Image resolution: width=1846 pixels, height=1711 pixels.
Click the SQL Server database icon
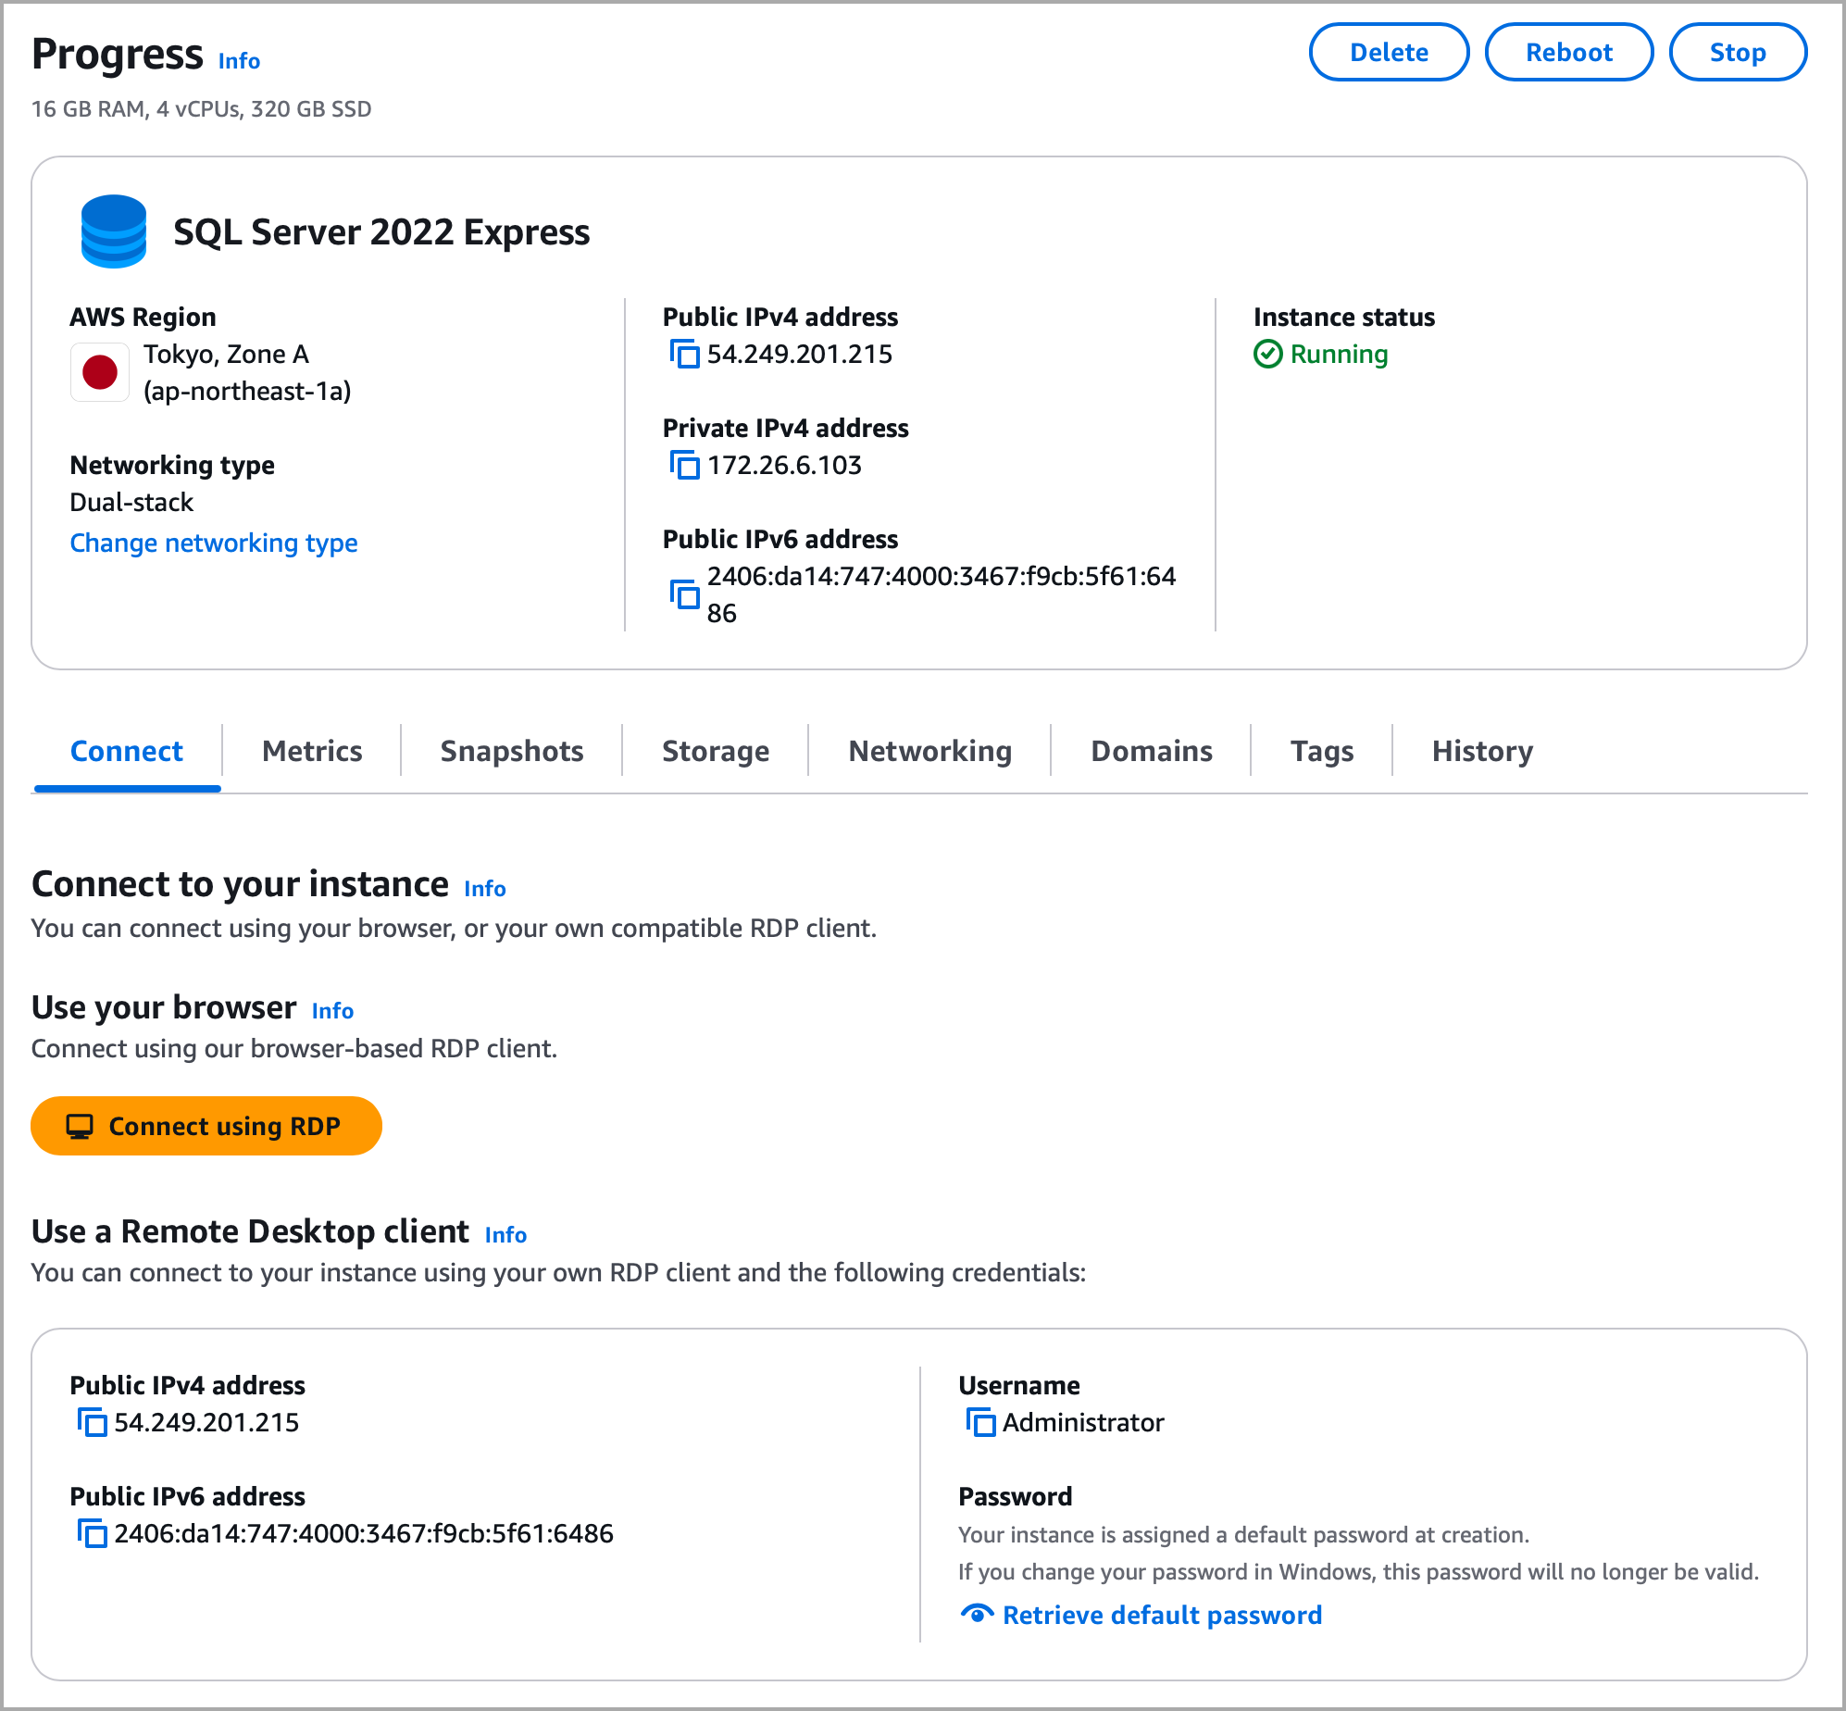(x=114, y=231)
